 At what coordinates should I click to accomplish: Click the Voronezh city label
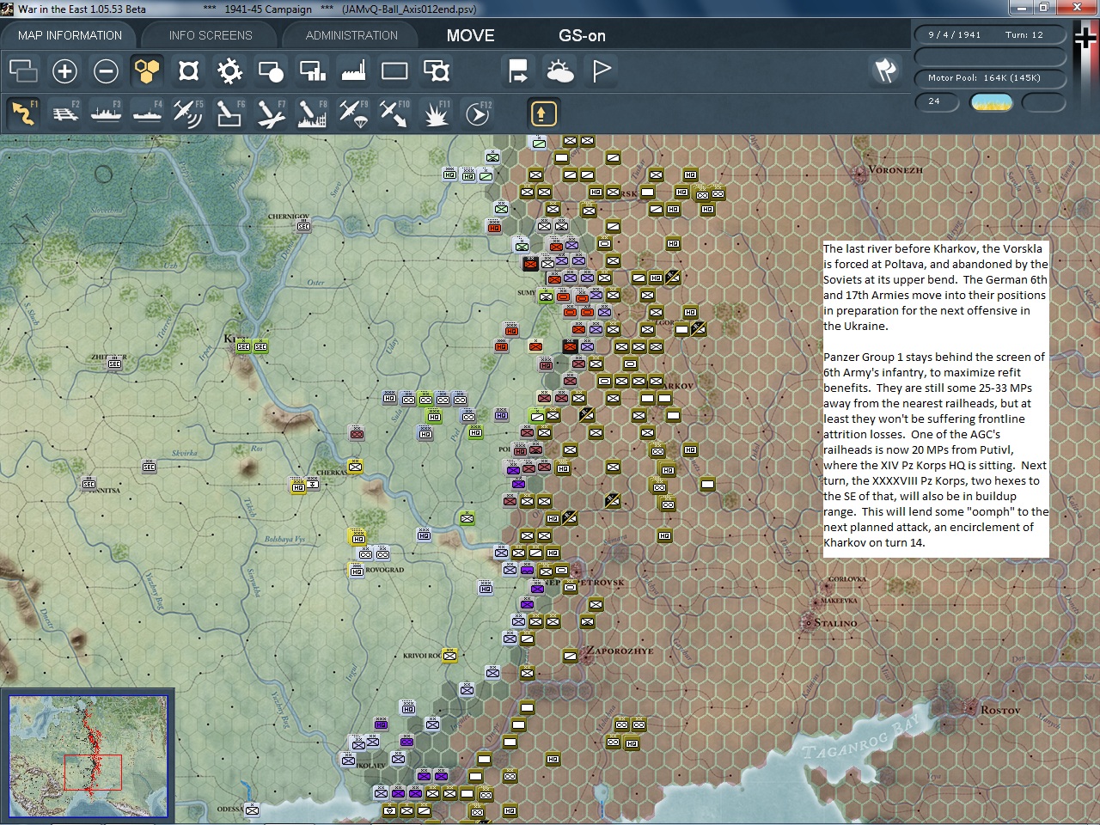pyautogui.click(x=895, y=170)
